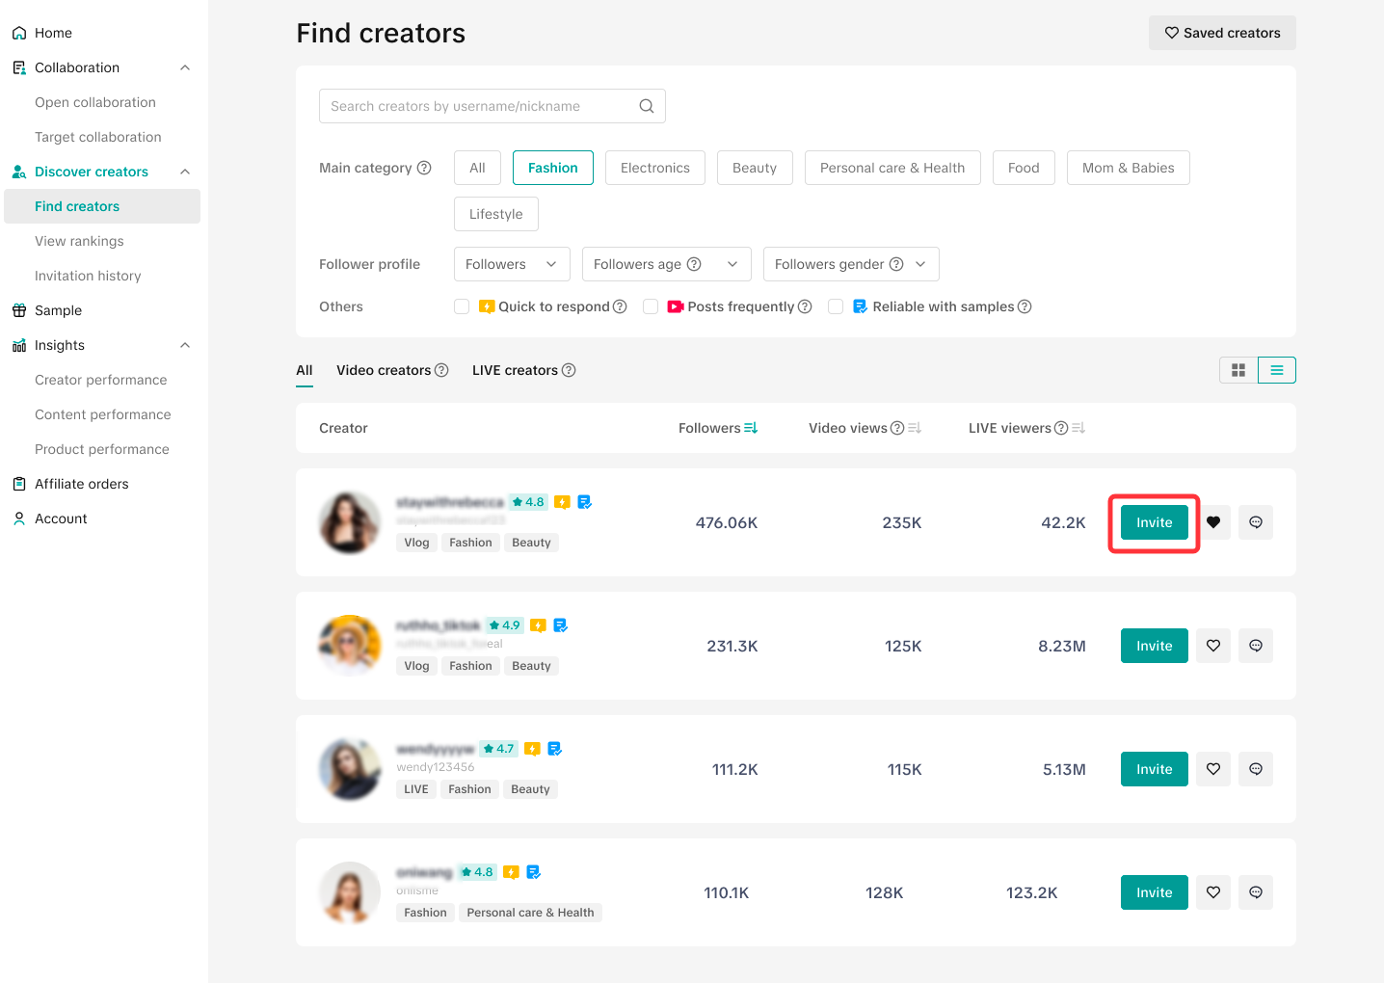Enable the Quick to respond filter

(462, 306)
